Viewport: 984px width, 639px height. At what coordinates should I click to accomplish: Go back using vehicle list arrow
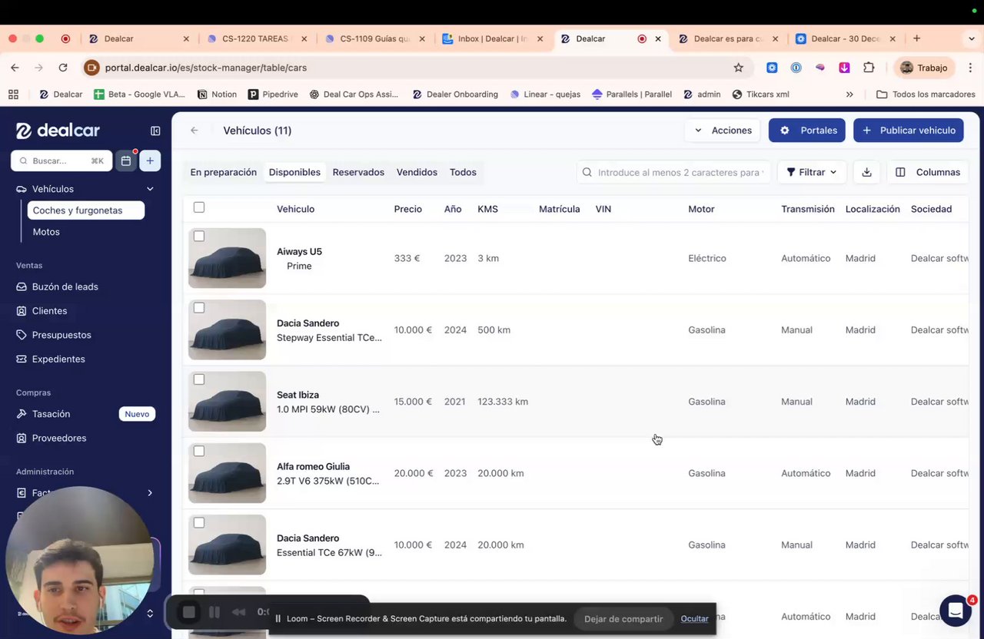click(194, 131)
